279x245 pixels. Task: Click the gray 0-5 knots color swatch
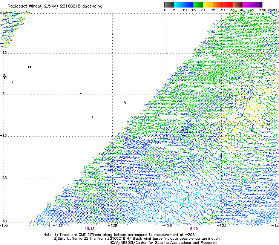[169, 5]
